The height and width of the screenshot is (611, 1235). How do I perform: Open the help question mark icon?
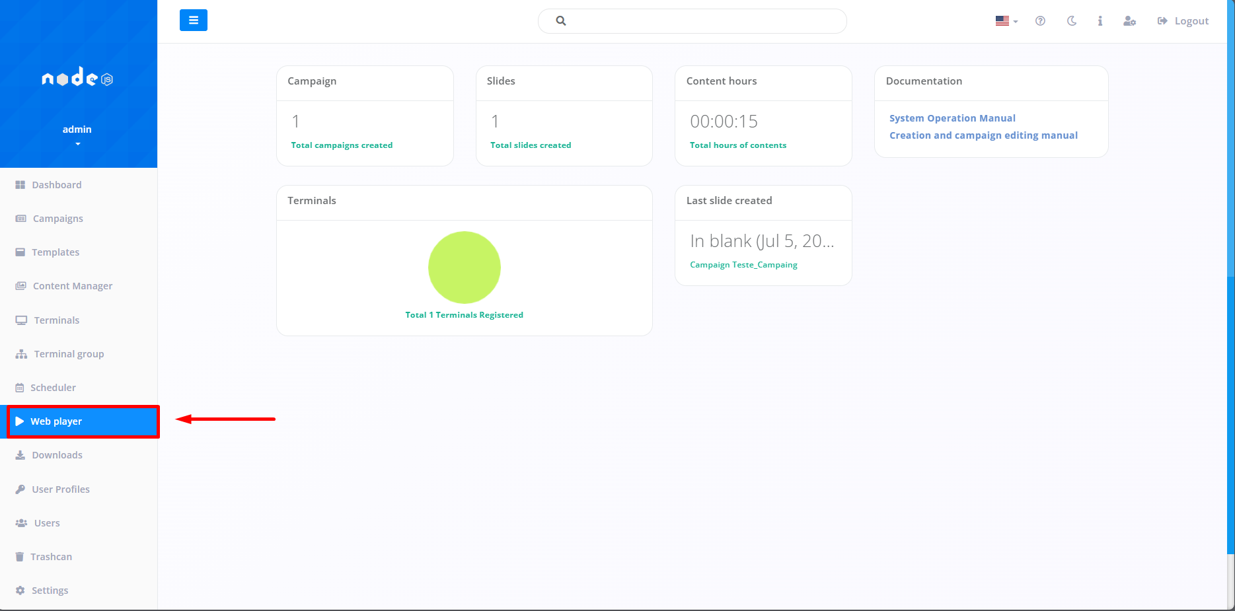coord(1040,21)
